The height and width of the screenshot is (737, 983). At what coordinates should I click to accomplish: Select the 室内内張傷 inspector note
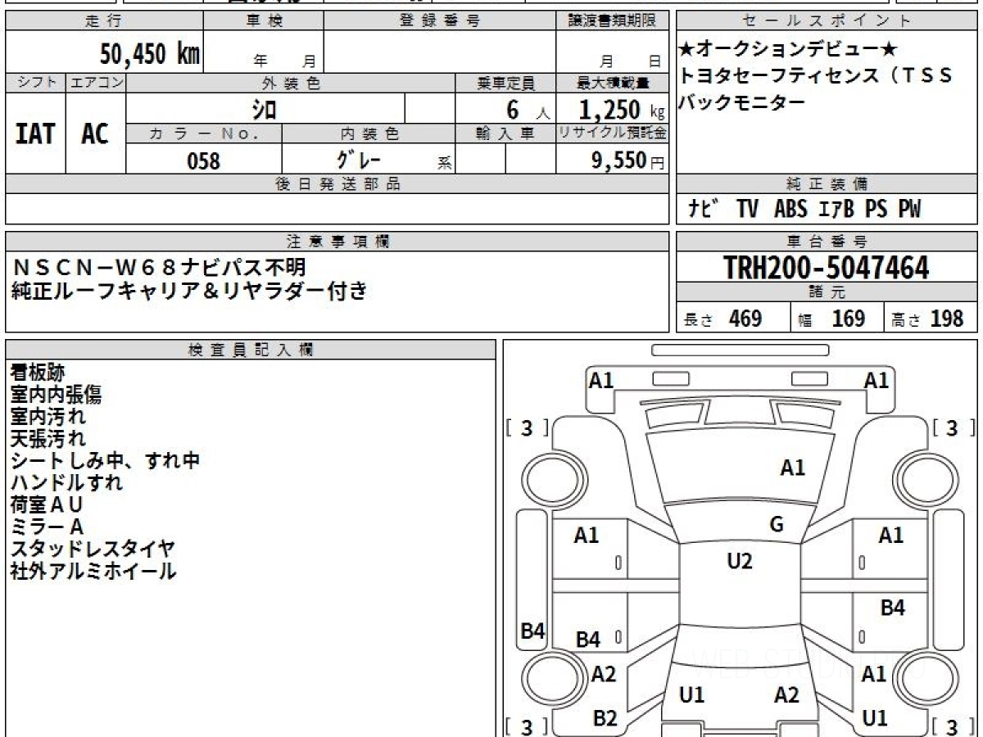(x=57, y=395)
